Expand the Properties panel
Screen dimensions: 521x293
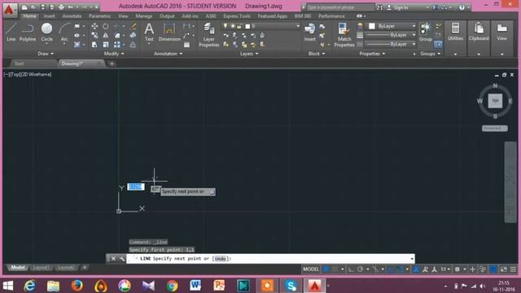[372, 54]
